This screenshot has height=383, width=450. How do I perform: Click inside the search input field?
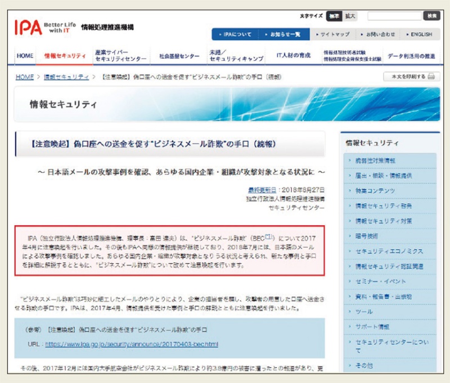(394, 16)
